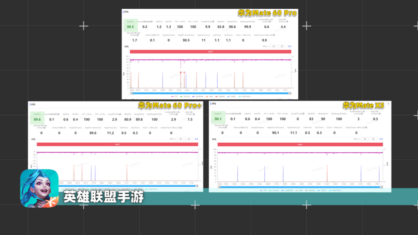
Task: Grab right handle of Mate 60 Pro time range slider
Action: coord(290,93)
